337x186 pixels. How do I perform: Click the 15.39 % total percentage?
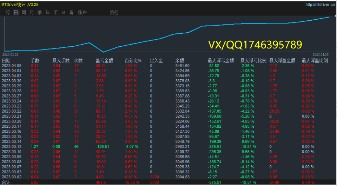(x=132, y=182)
